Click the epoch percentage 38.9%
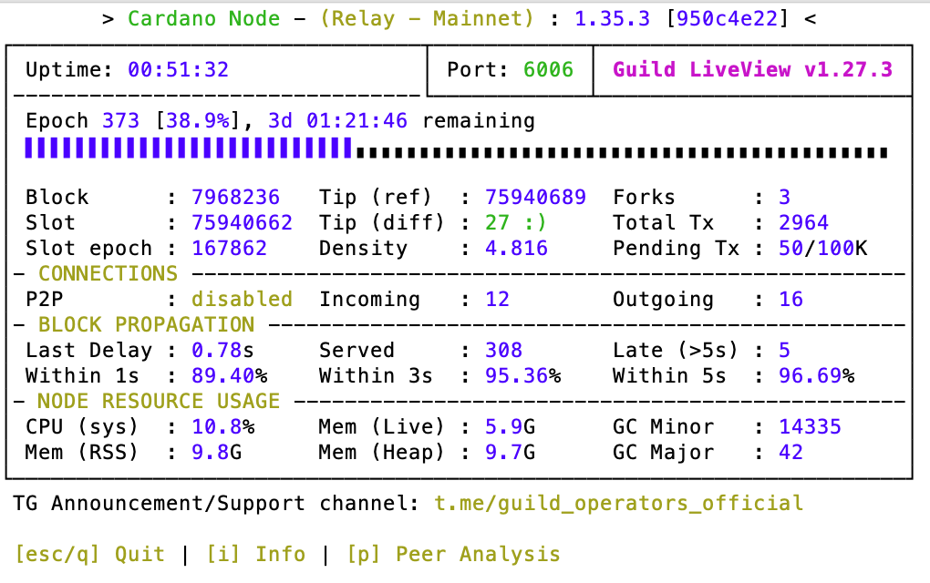This screenshot has width=930, height=583. [x=198, y=121]
